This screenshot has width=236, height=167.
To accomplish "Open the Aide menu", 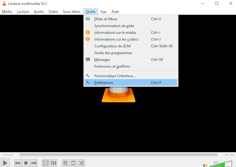I will click(115, 12).
